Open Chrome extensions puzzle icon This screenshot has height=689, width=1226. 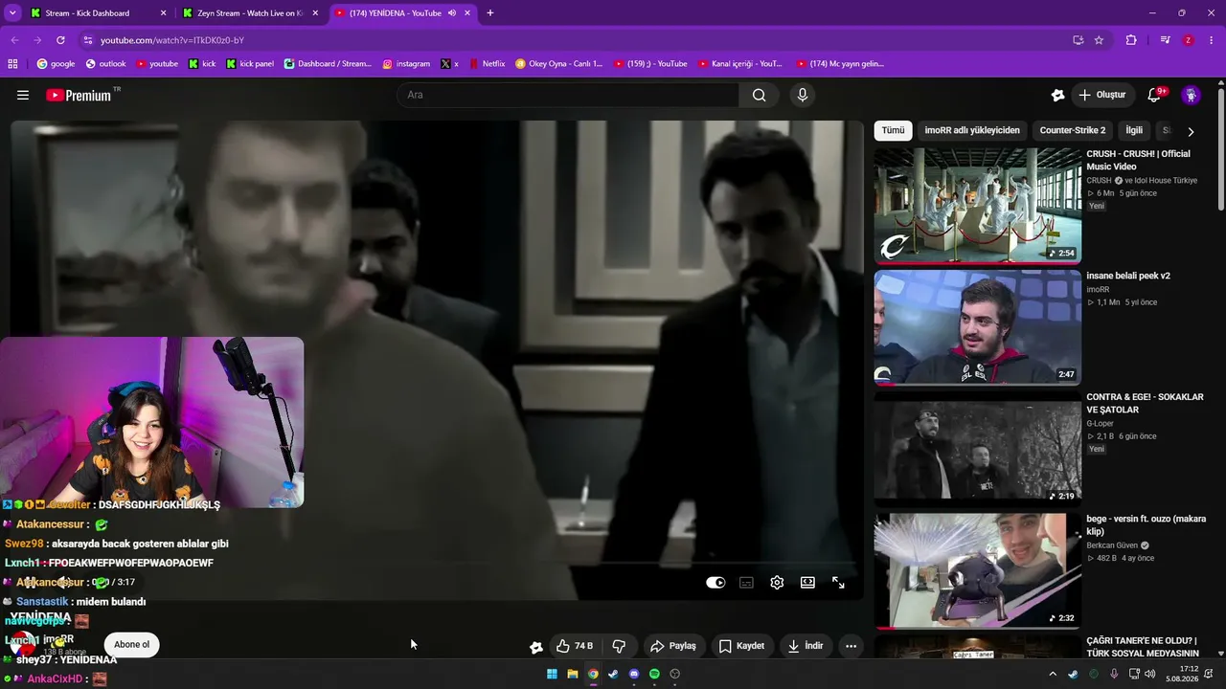[1131, 40]
